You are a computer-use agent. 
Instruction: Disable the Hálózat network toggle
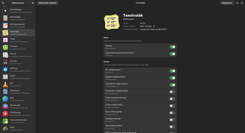[172, 47]
